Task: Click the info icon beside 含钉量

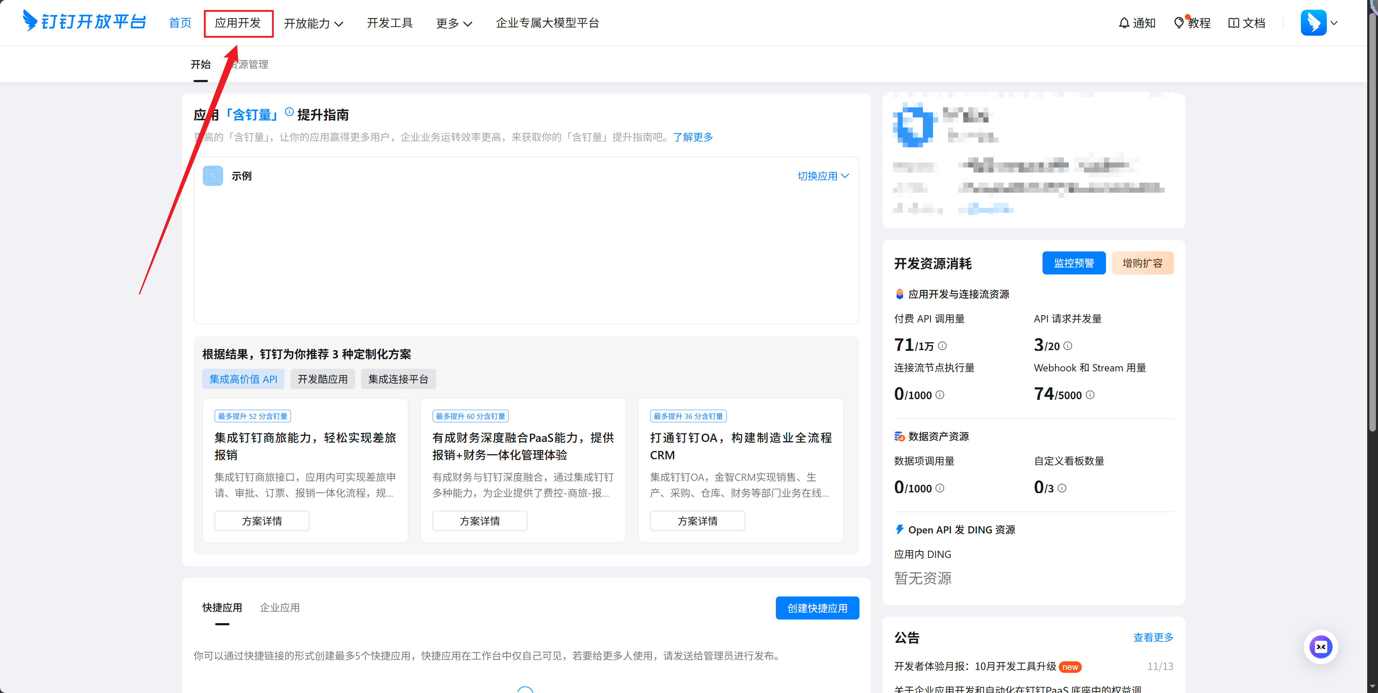Action: [x=289, y=112]
